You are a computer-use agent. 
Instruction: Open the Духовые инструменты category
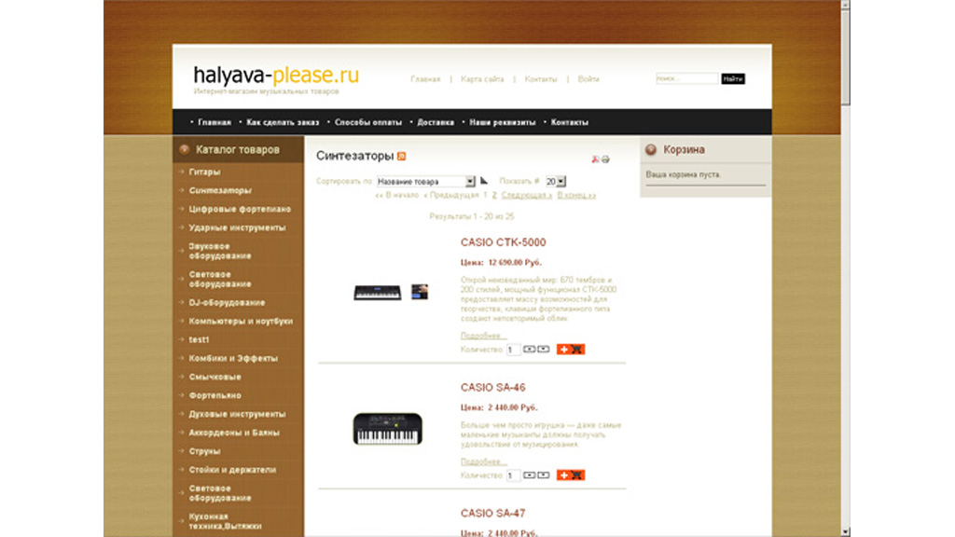click(237, 414)
